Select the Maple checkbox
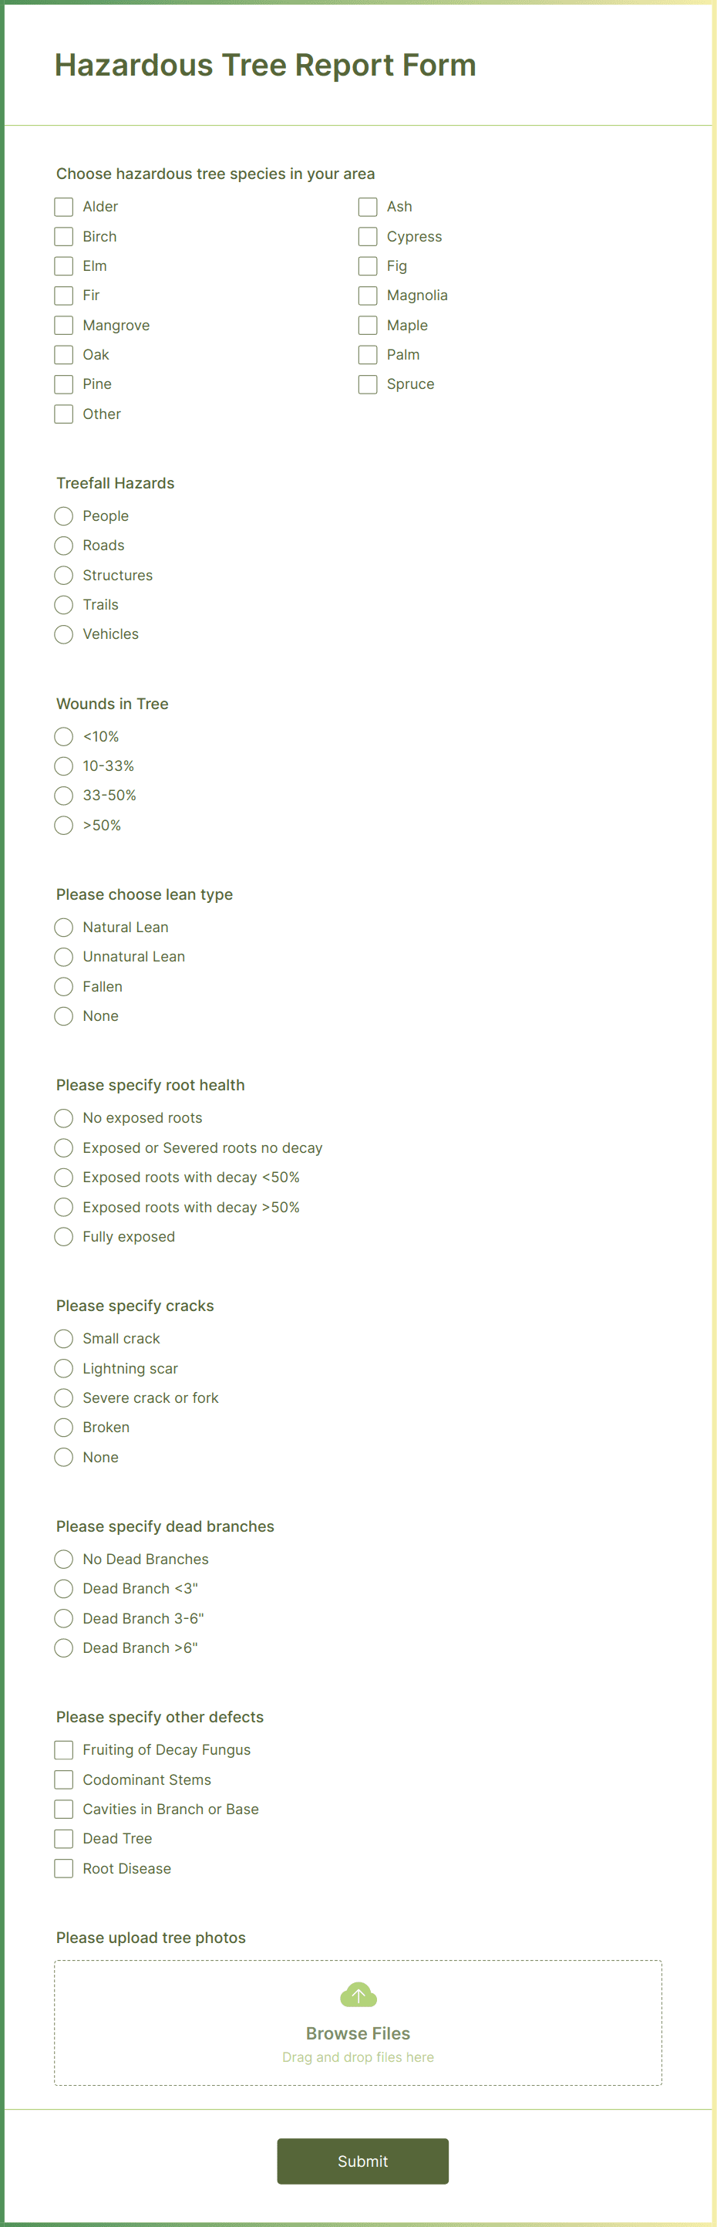This screenshot has height=2227, width=717. click(x=367, y=325)
